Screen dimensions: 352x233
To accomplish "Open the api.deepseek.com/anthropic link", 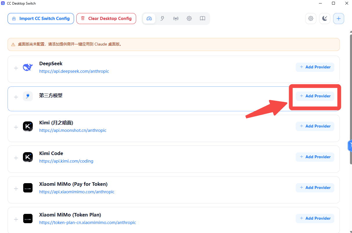I will 74,71.
